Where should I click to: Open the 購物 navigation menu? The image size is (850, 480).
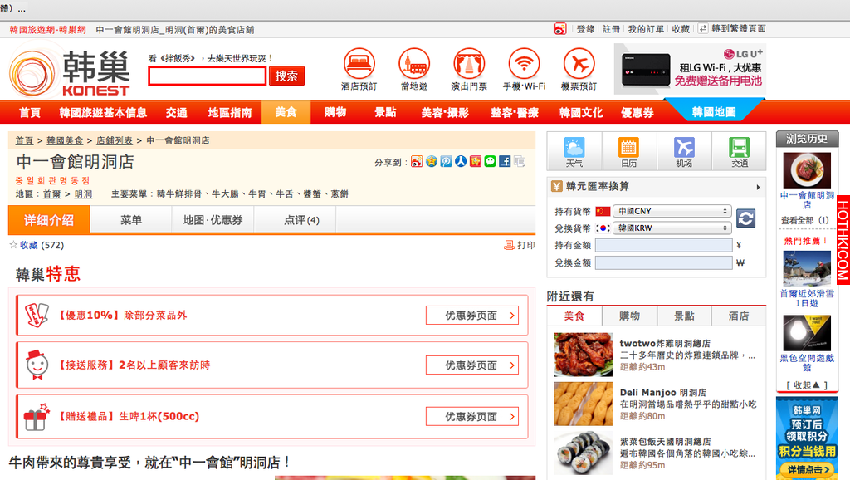[335, 112]
